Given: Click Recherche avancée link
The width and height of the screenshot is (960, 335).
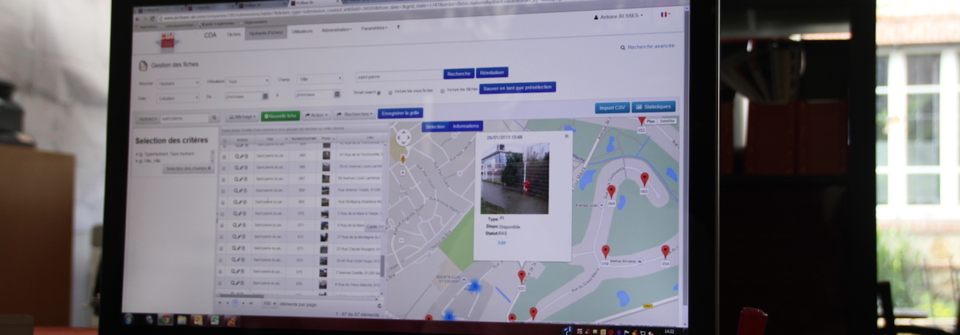Looking at the screenshot, I should [x=647, y=47].
